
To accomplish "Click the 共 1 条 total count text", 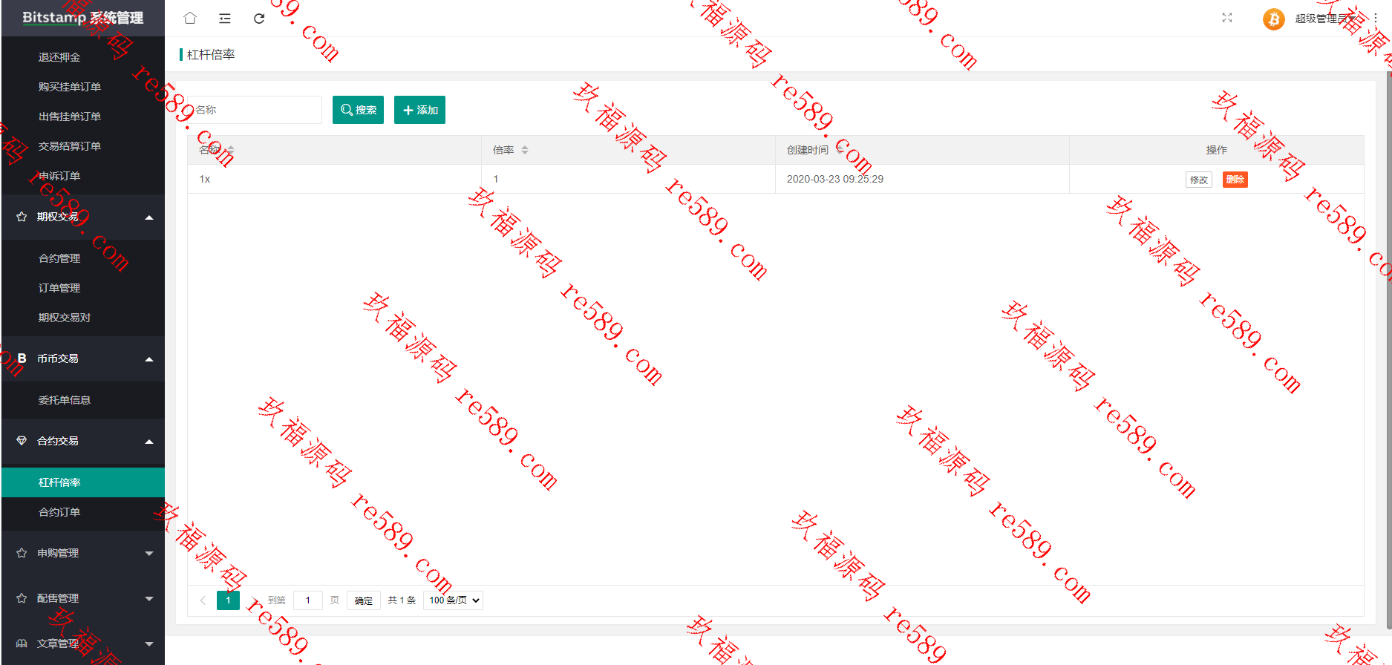I will click(402, 600).
